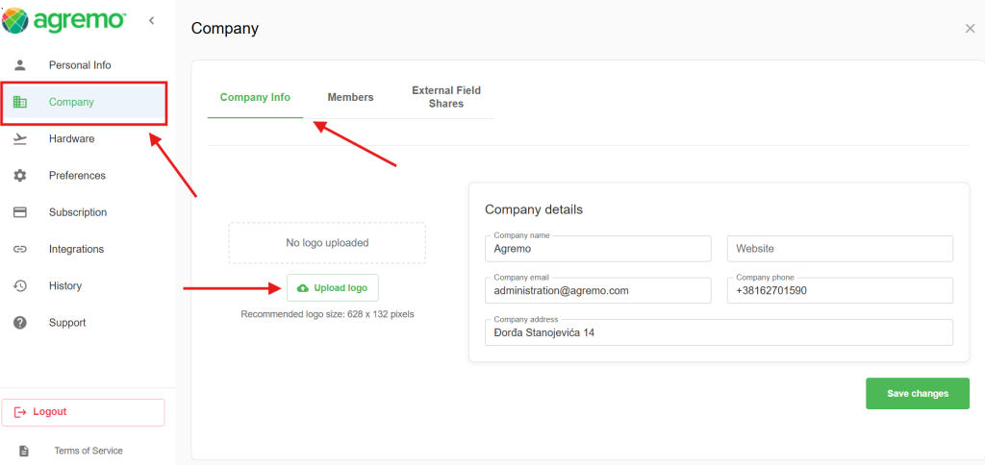Click the Support question mark icon
985x465 pixels.
(20, 323)
